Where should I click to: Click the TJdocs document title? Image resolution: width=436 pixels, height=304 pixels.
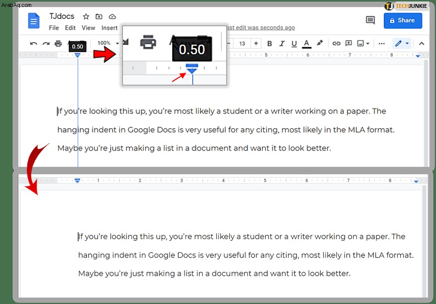[62, 16]
